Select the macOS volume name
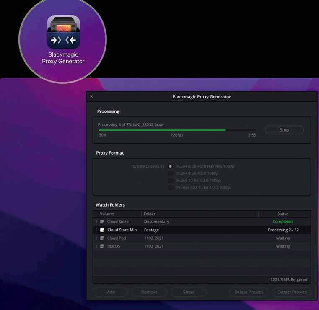The image size is (319, 310). (114, 246)
